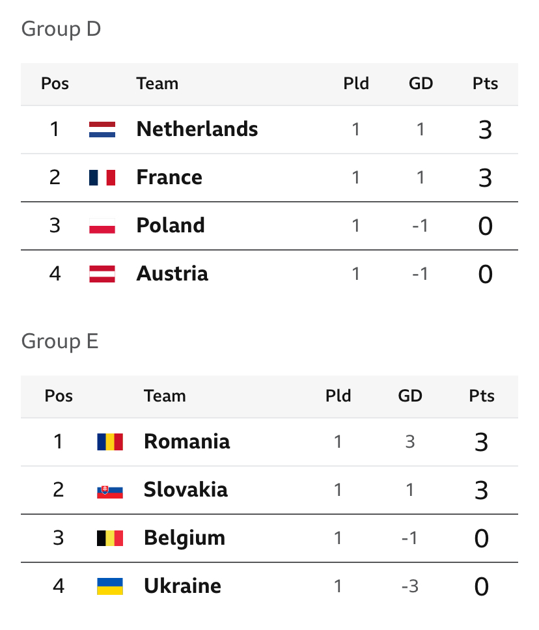Click the Ukraine flag icon
The width and height of the screenshot is (539, 630).
coord(110,586)
